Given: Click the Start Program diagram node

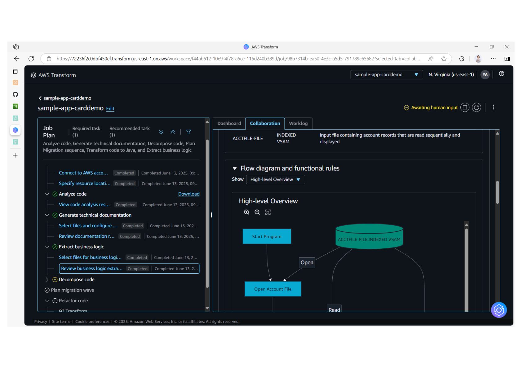Looking at the screenshot, I should click(267, 237).
